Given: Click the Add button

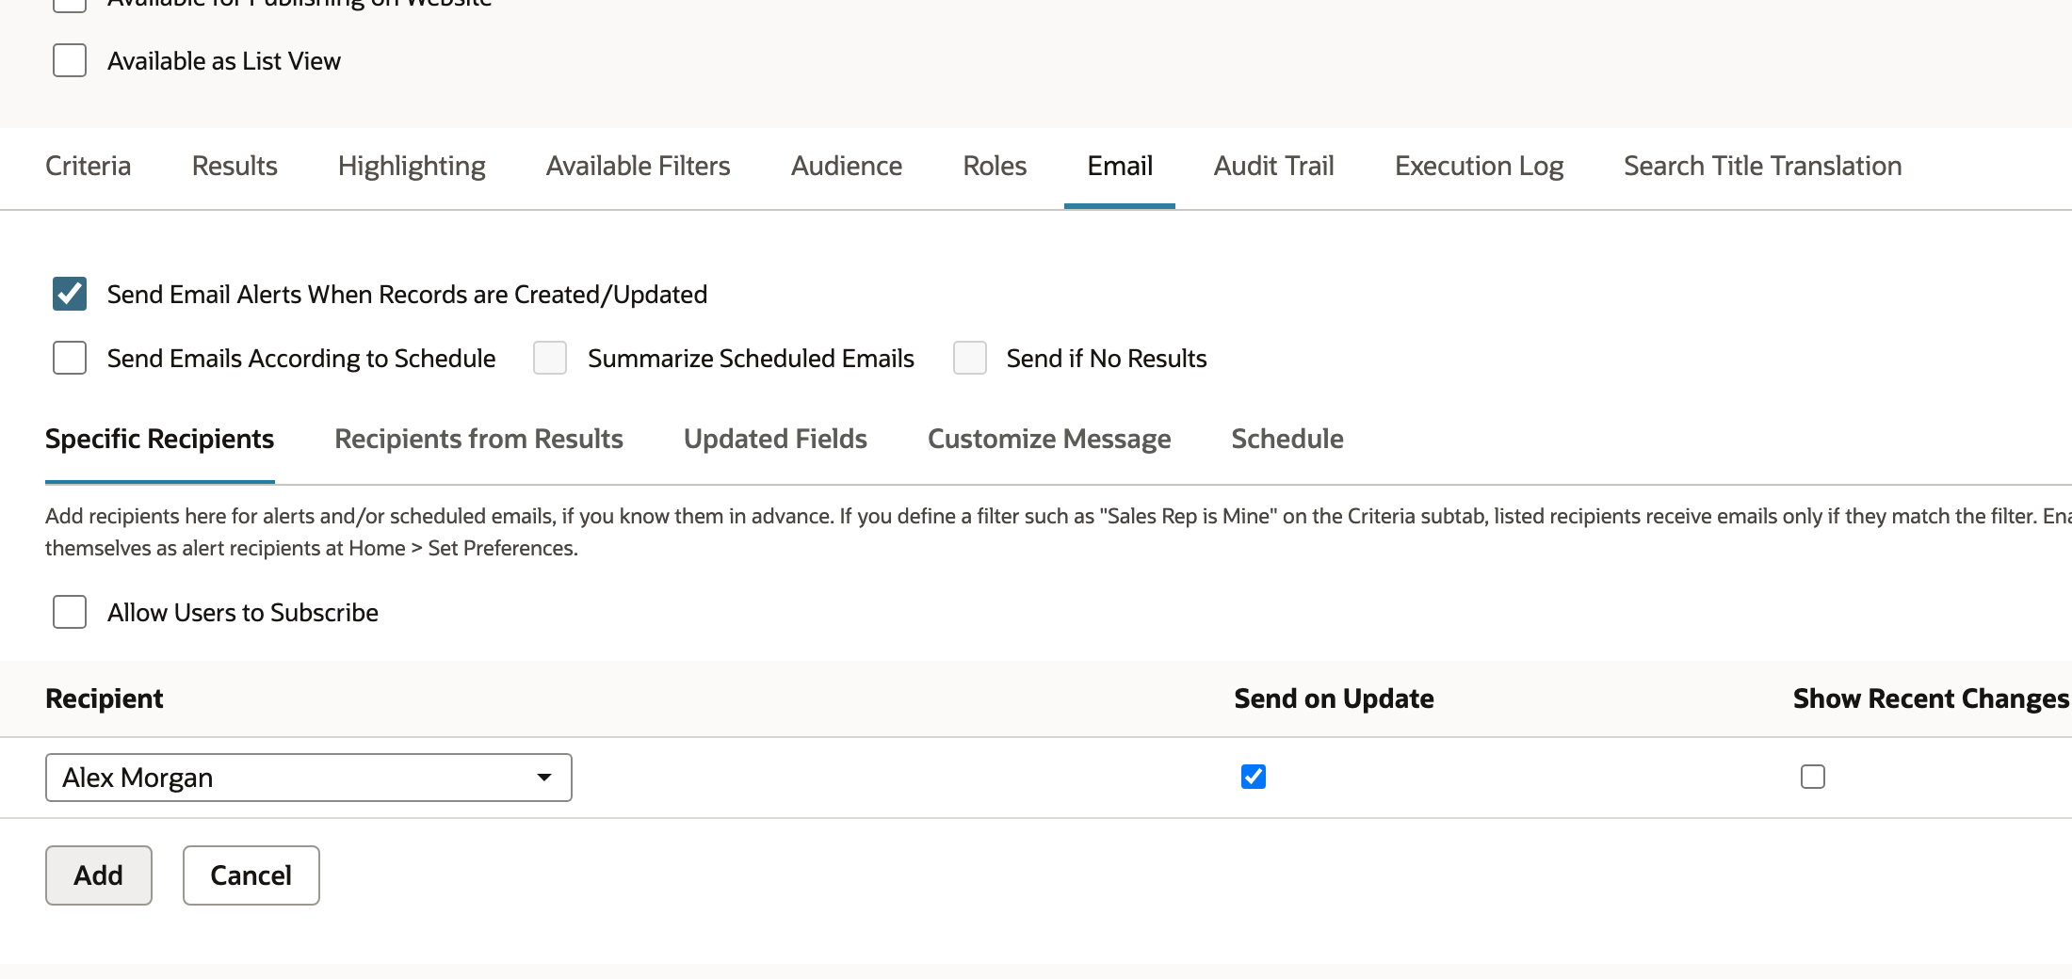Looking at the screenshot, I should pyautogui.click(x=99, y=875).
